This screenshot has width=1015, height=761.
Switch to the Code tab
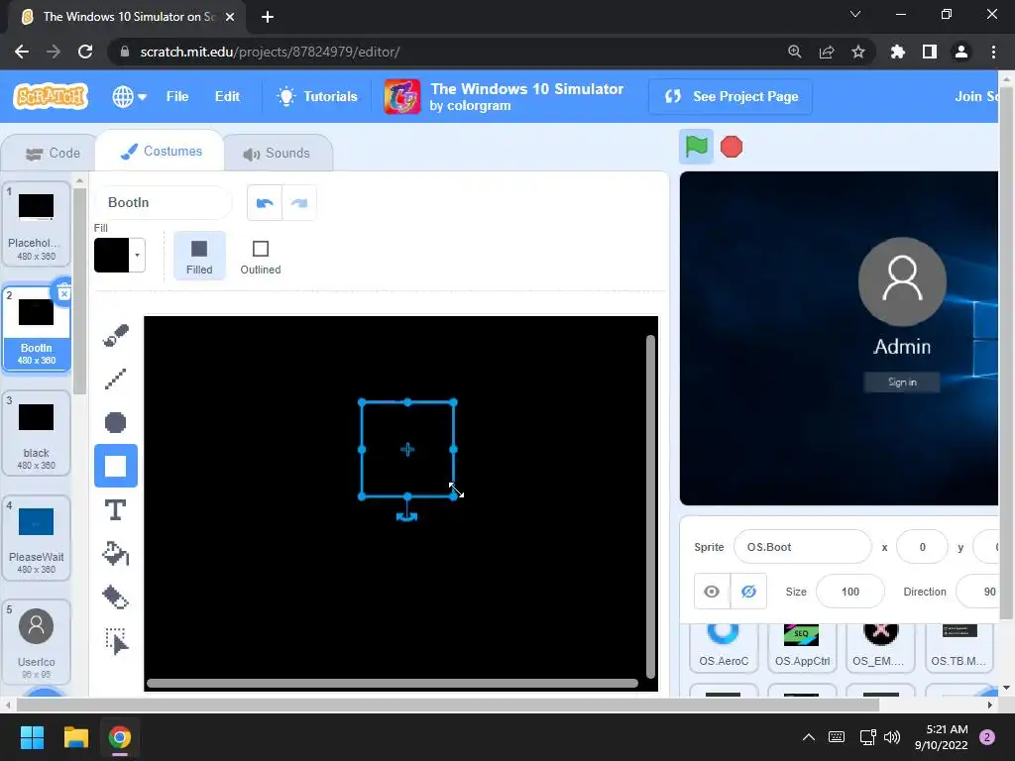click(x=53, y=154)
